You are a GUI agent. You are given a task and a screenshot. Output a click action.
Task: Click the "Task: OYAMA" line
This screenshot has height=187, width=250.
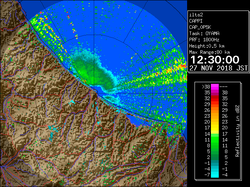(x=204, y=34)
